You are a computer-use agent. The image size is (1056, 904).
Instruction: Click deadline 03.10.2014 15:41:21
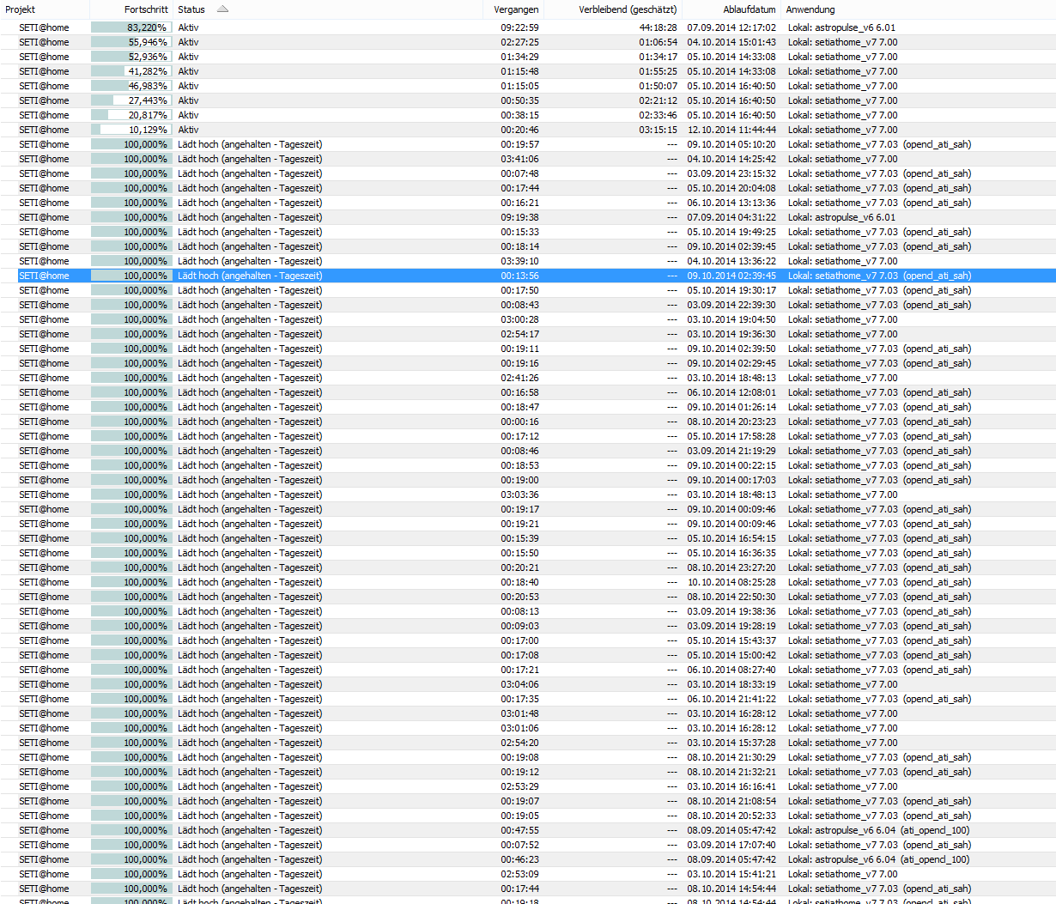coord(731,874)
